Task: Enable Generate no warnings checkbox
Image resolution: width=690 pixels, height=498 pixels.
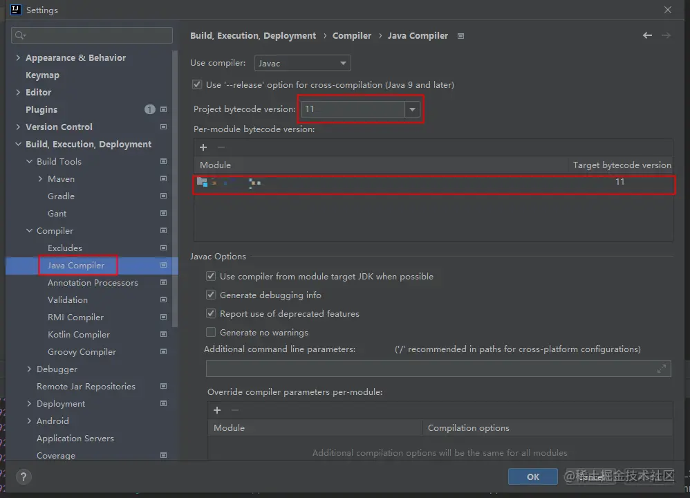Action: tap(211, 333)
